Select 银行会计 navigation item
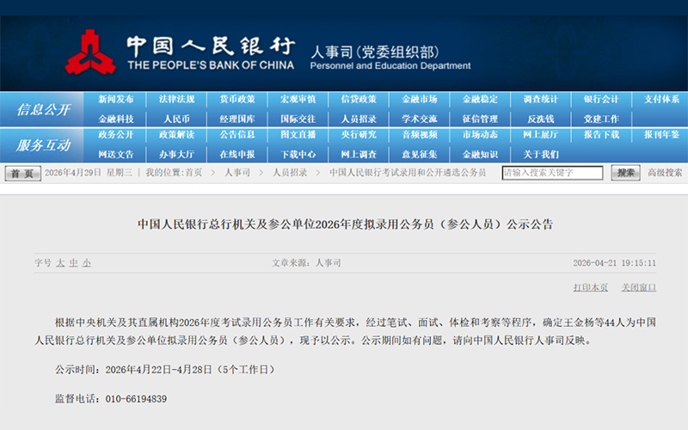The height and width of the screenshot is (430, 688). [x=601, y=100]
